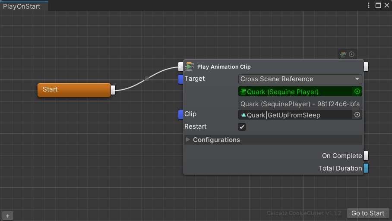Click the Play Animation Clip node icon

[x=189, y=66]
